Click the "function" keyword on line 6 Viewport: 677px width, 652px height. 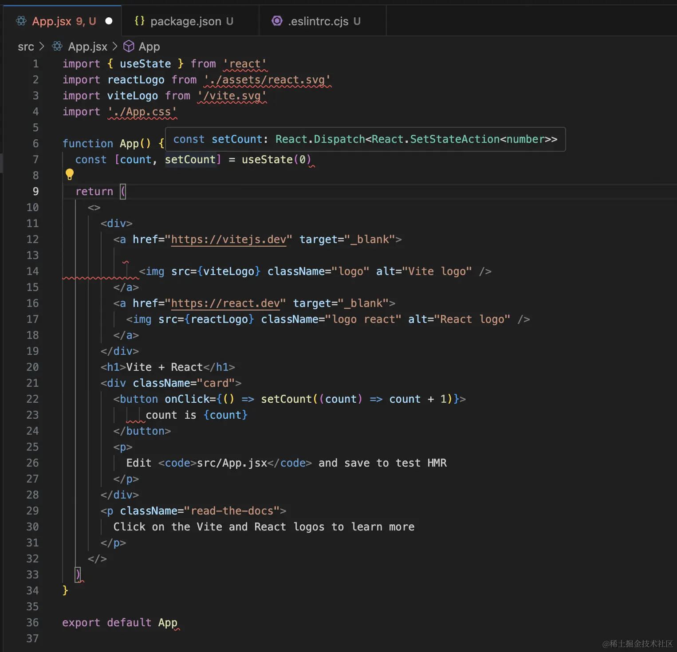(88, 144)
